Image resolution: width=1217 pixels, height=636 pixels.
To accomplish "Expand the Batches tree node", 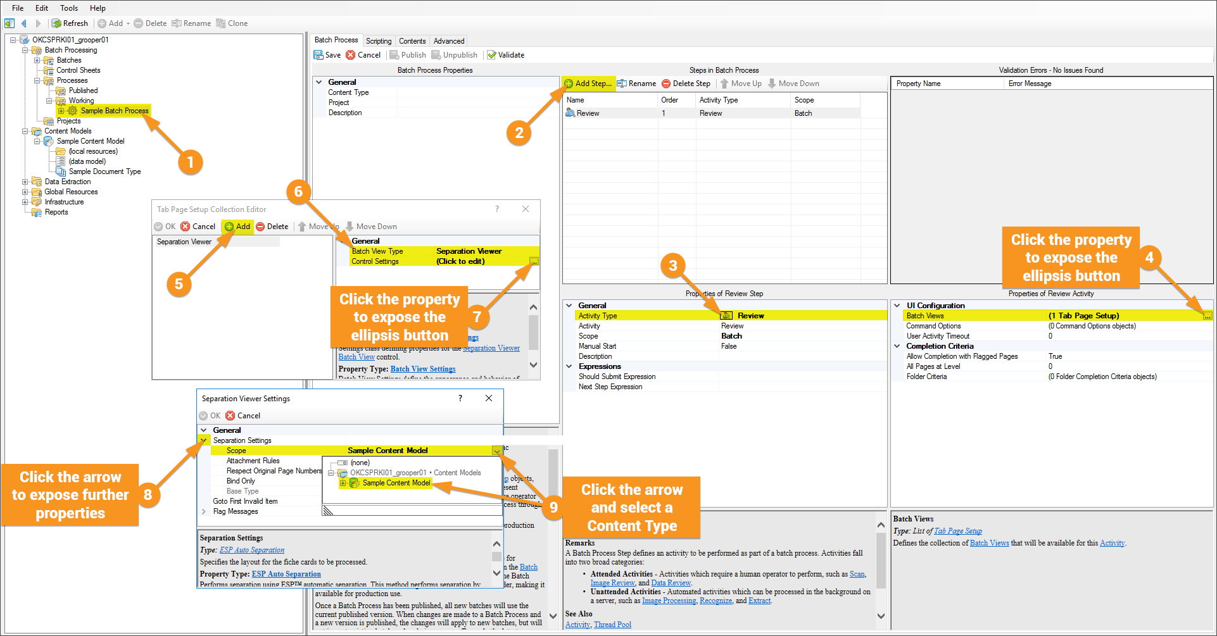I will point(37,60).
